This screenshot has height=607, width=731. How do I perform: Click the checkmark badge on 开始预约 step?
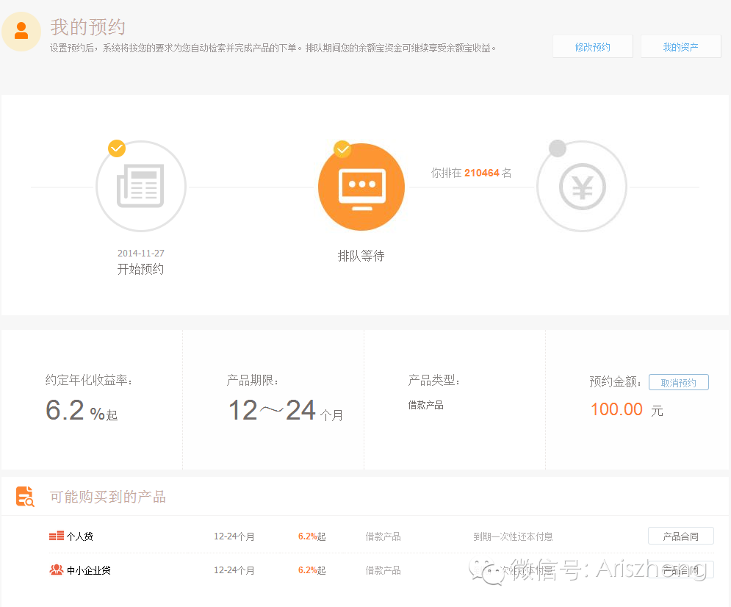point(117,148)
